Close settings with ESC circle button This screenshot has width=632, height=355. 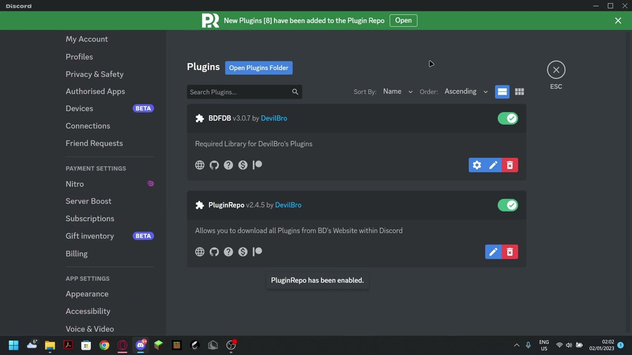556,70
